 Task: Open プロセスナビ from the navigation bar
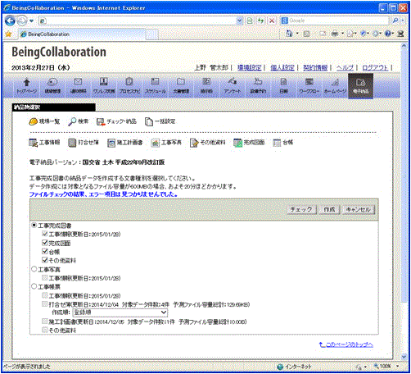click(129, 85)
